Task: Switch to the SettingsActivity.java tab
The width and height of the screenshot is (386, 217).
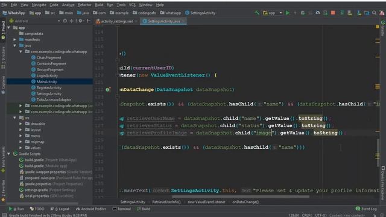Action: coord(163,22)
